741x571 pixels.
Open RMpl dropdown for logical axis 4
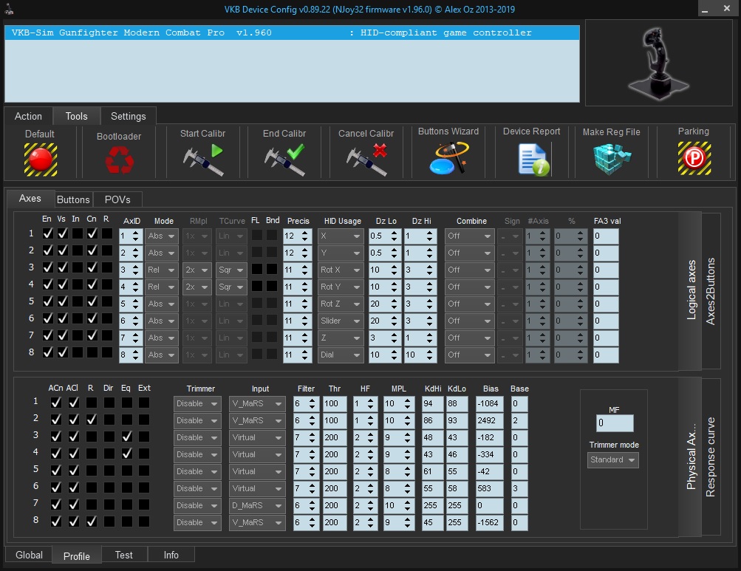click(197, 287)
